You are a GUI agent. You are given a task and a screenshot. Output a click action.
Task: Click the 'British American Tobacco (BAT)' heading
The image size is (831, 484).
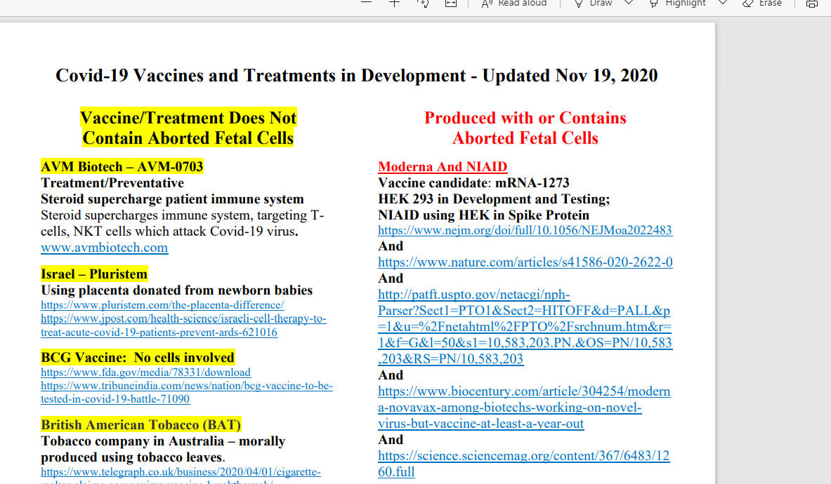point(141,425)
